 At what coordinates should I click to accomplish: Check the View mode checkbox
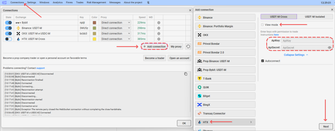click(262, 25)
